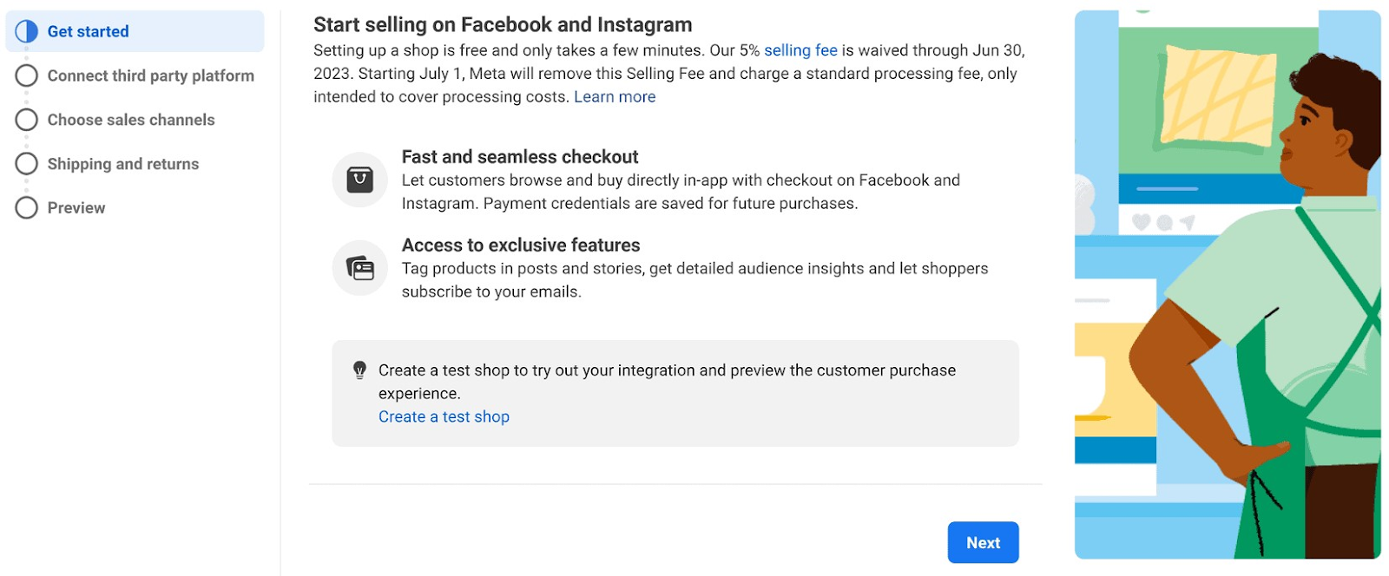Open the selling fee link

click(x=800, y=50)
